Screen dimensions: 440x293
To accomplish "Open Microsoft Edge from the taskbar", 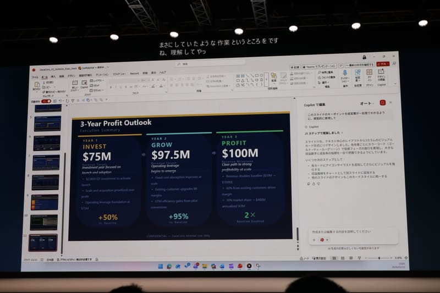I will 169,266.
